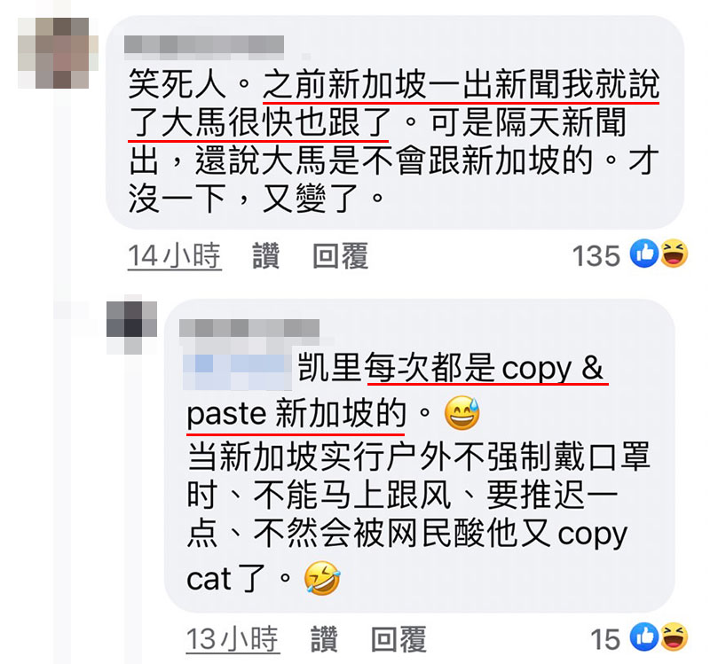Click 讚 under the first comment

click(x=265, y=256)
